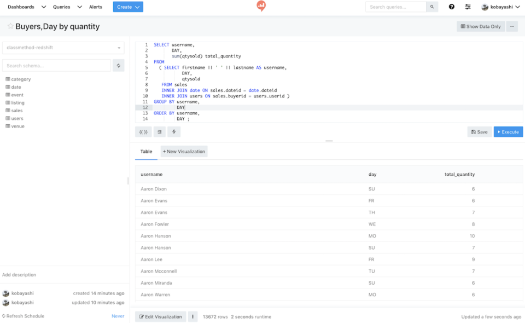Open the Queries menu
The width and height of the screenshot is (525, 323).
[62, 8]
